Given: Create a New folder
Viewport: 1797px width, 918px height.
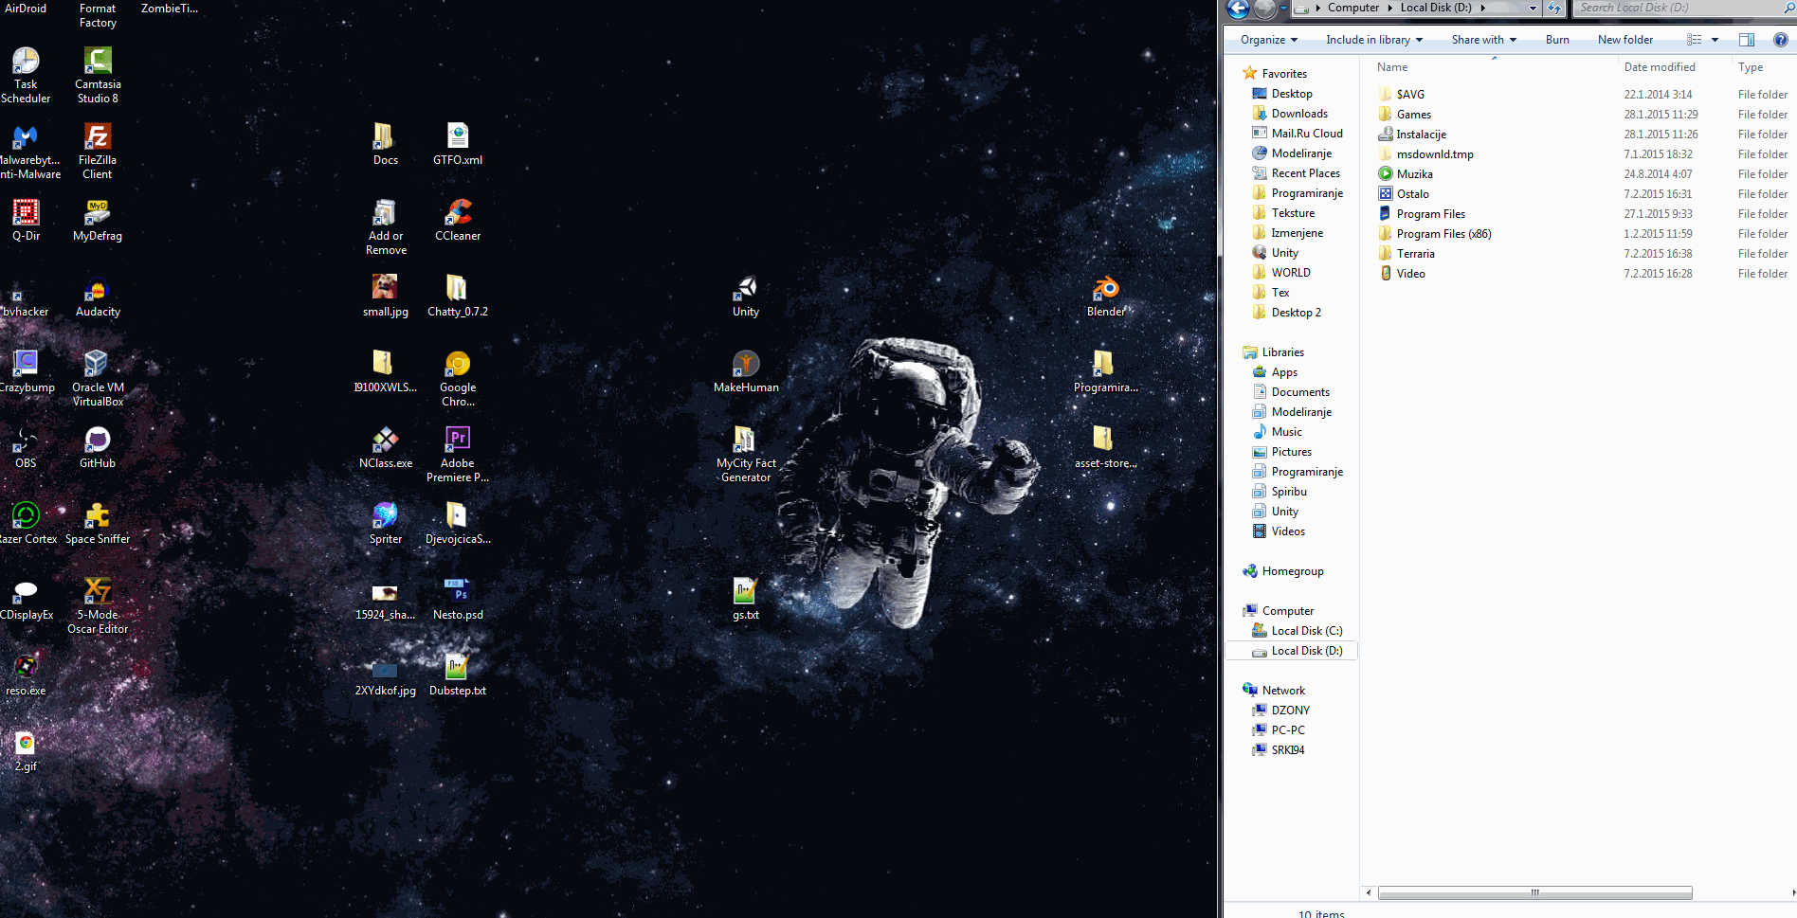Looking at the screenshot, I should coord(1625,40).
